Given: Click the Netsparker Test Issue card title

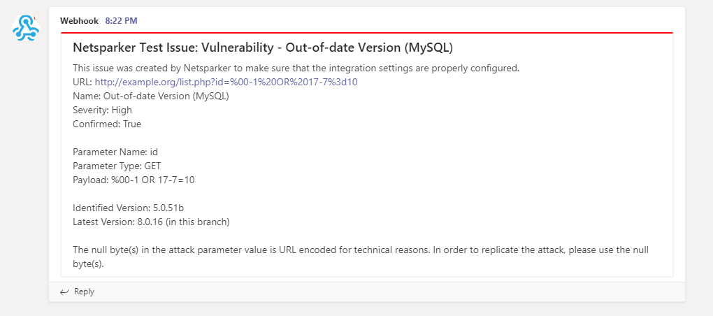Looking at the screenshot, I should [263, 48].
